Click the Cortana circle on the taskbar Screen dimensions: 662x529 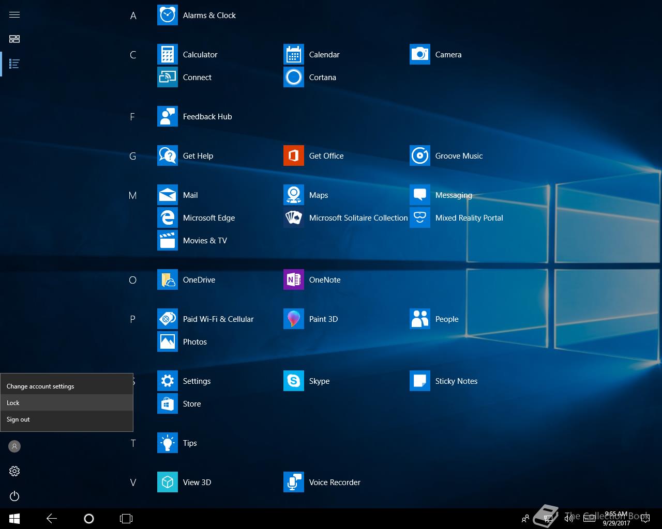pyautogui.click(x=89, y=519)
